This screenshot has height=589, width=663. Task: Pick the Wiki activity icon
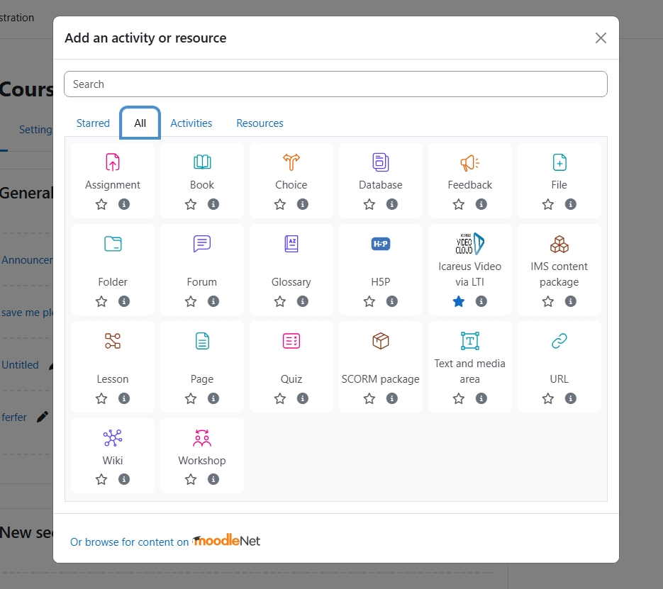point(113,438)
